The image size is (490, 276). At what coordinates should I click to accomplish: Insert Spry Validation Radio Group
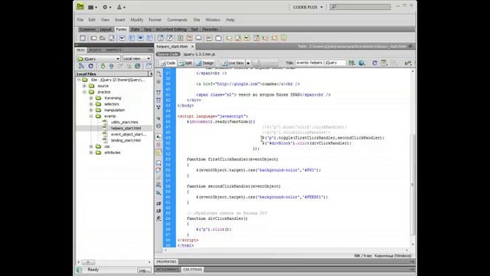pos(284,38)
